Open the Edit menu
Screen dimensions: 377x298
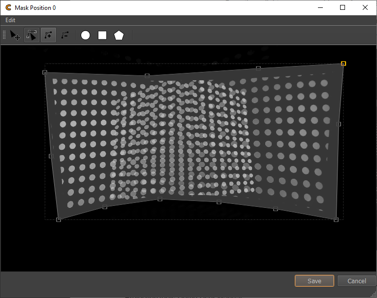10,20
